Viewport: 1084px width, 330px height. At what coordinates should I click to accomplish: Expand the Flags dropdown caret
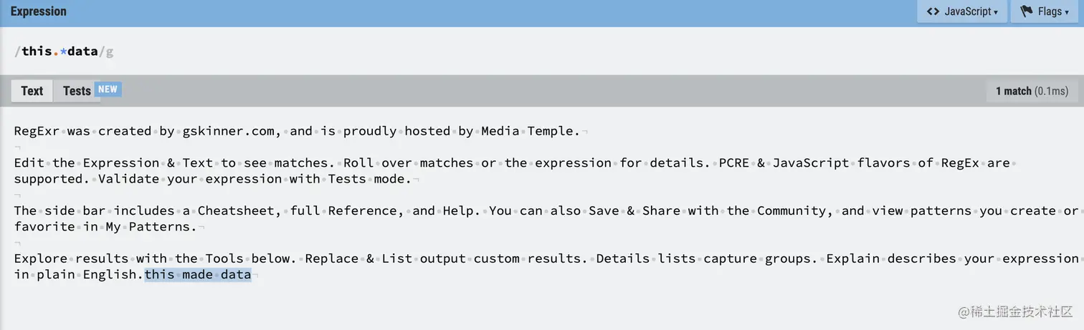coord(1067,13)
